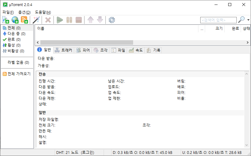Open the 도움말(H) menu
The width and height of the screenshot is (251, 156).
click(43, 12)
